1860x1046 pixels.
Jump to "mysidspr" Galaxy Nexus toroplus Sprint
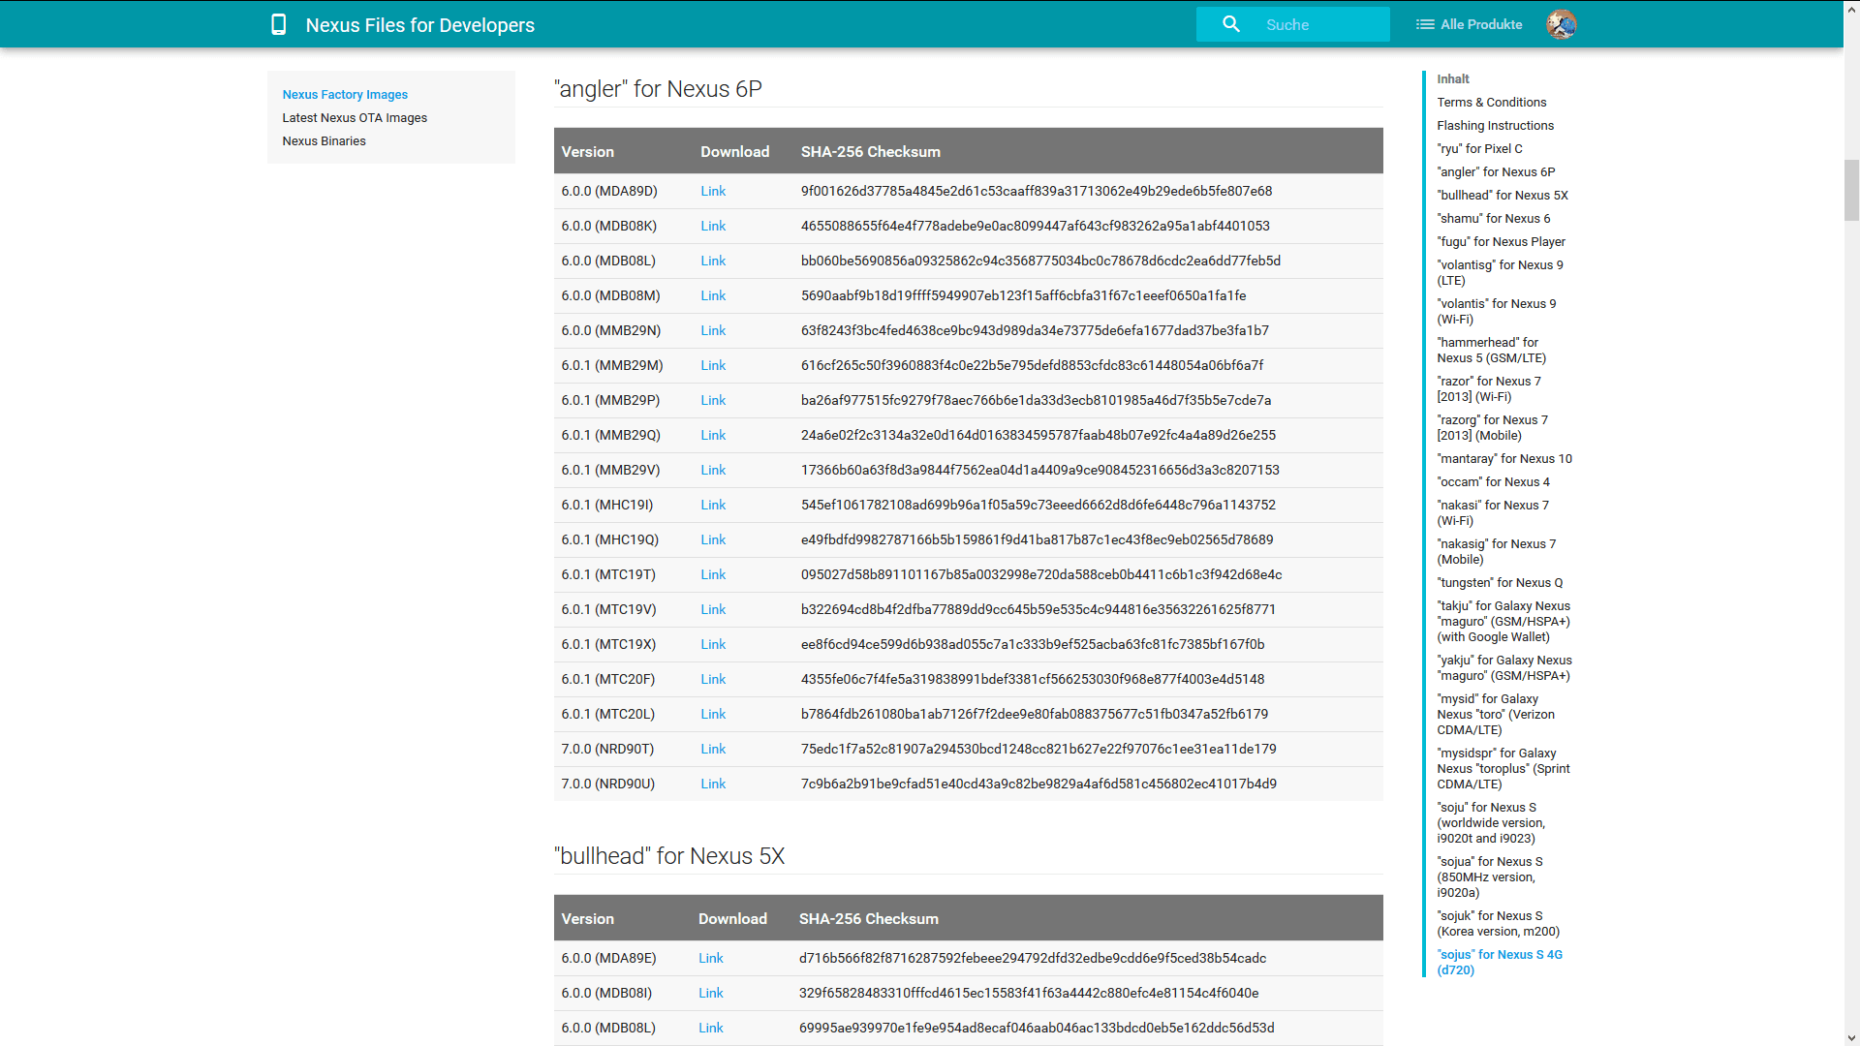pyautogui.click(x=1503, y=769)
